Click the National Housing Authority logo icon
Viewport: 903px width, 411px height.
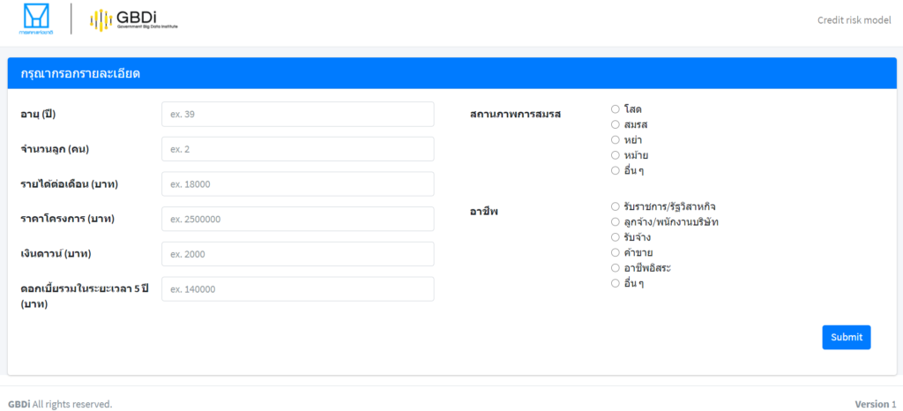37,19
